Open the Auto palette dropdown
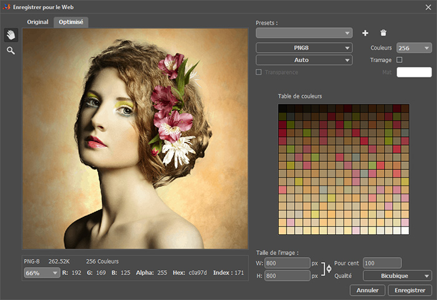Viewport: 437px width, 300px height. (304, 60)
